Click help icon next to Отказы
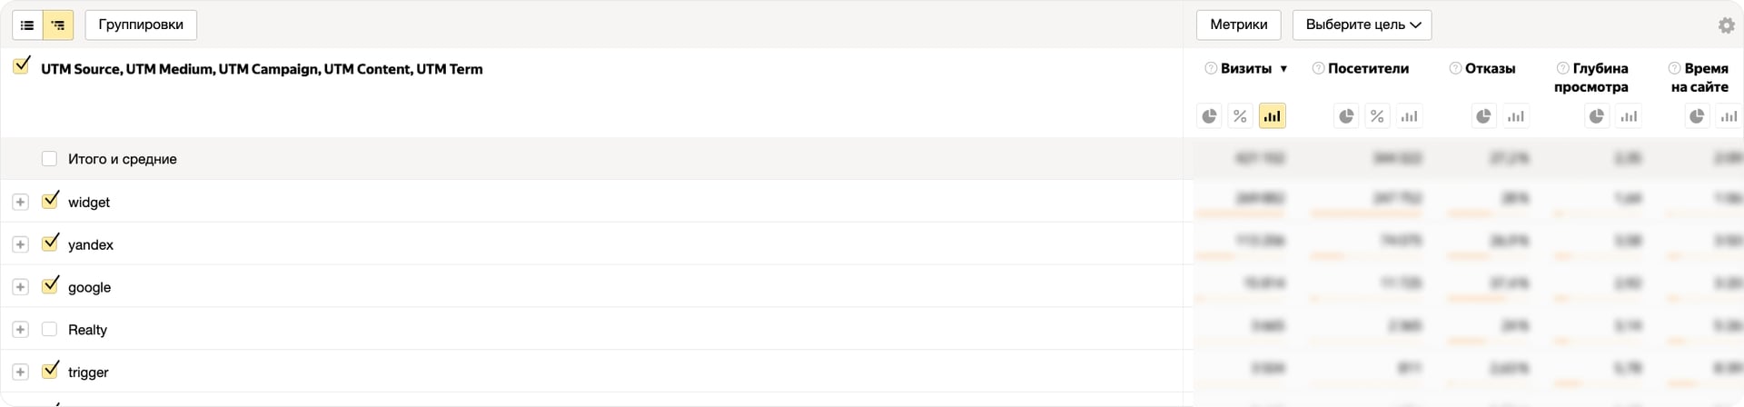The height and width of the screenshot is (407, 1744). pos(1455,68)
